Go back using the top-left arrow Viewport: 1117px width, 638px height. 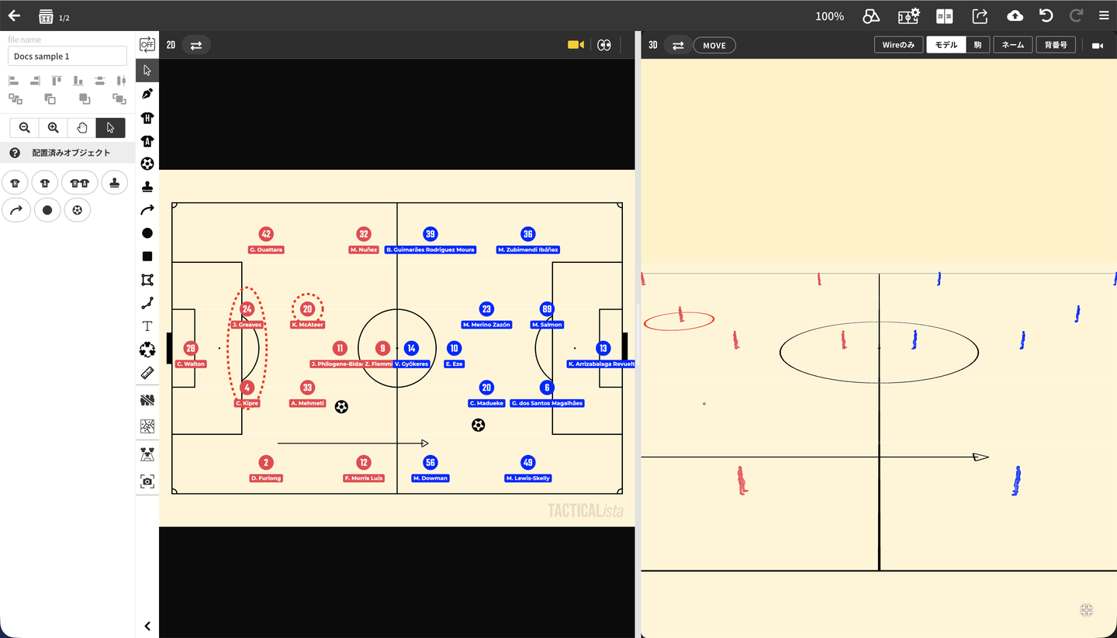coord(14,16)
